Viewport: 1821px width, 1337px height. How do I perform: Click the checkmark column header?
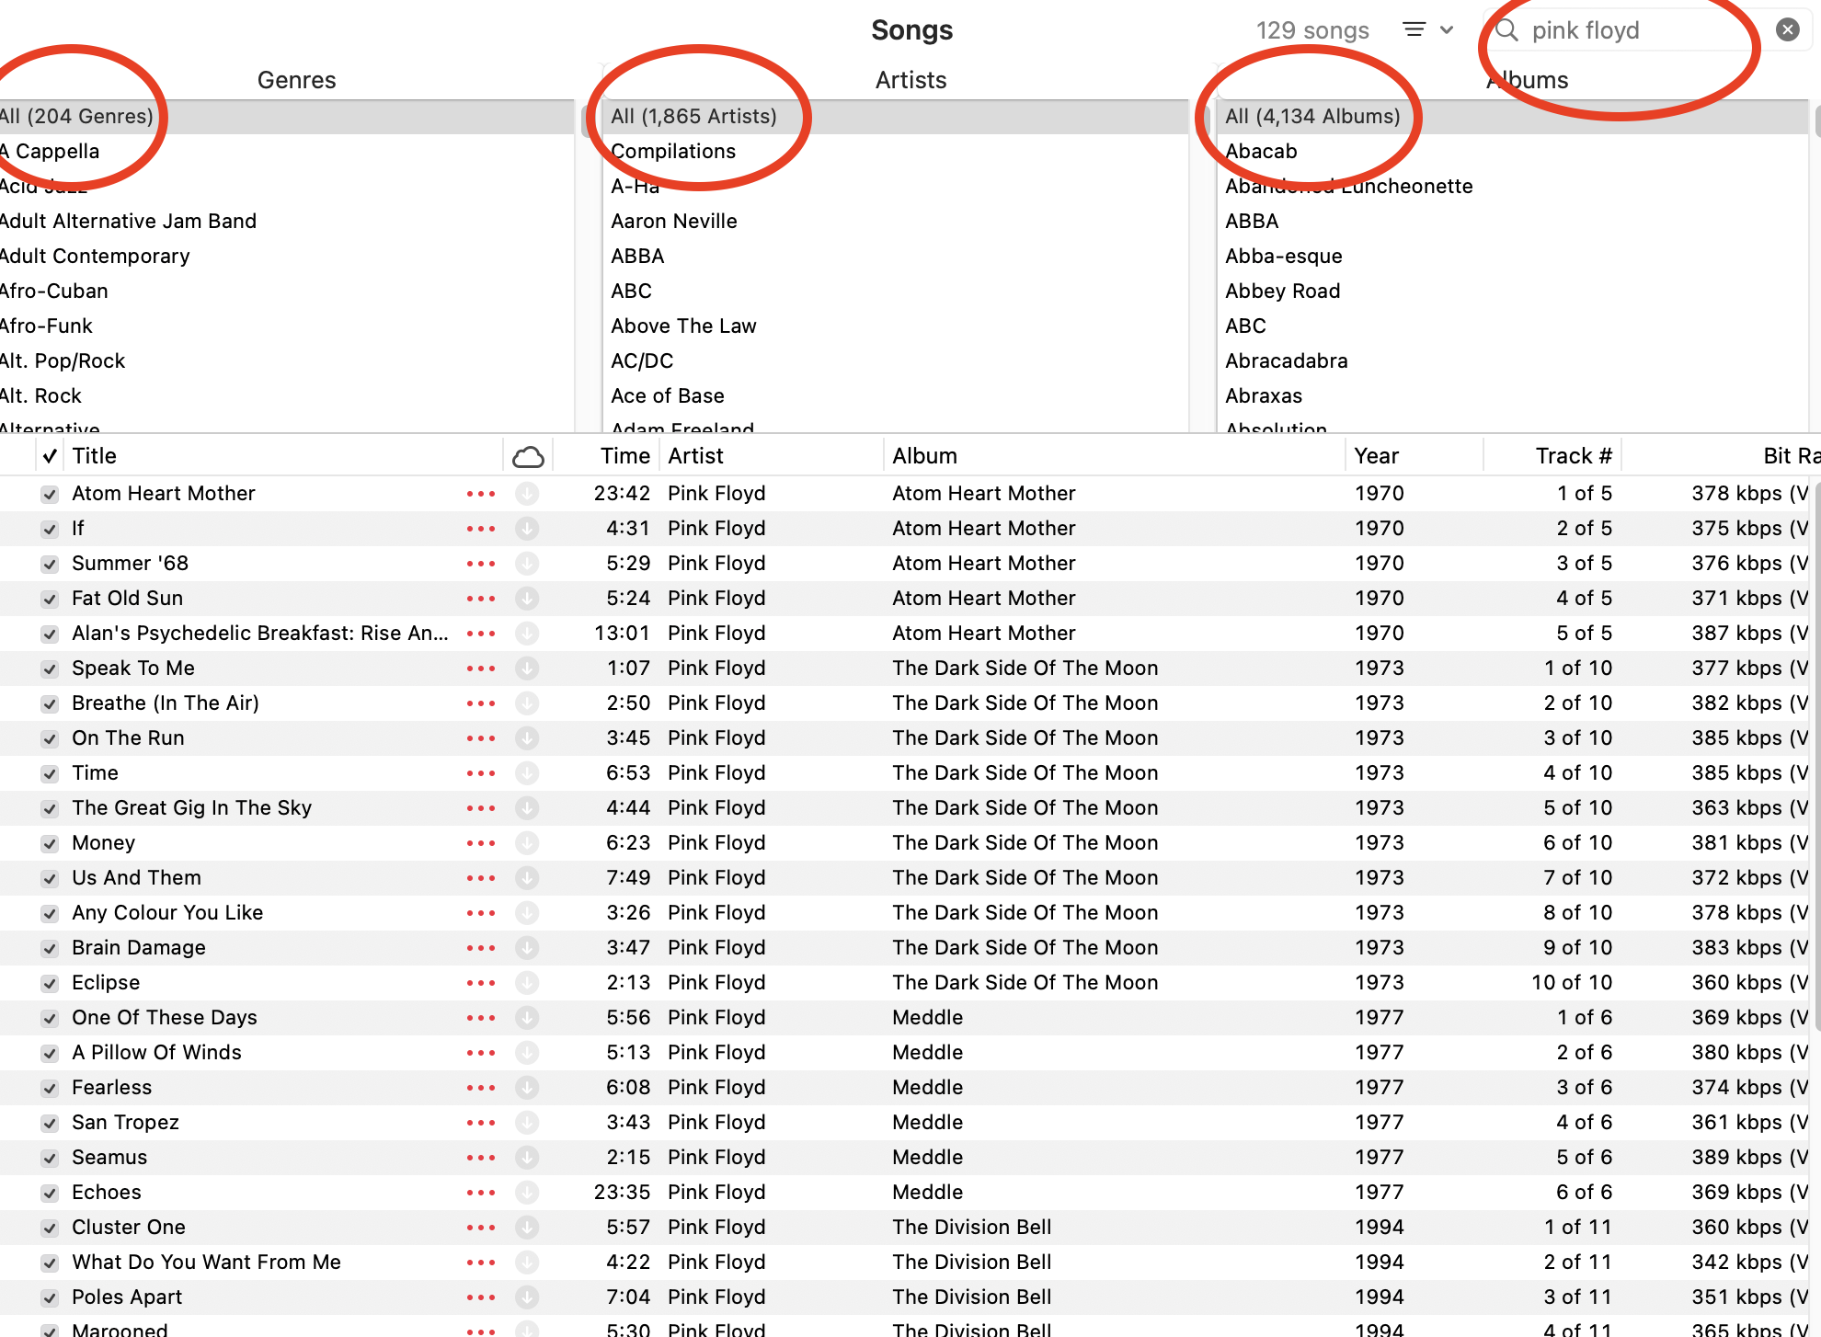point(50,456)
